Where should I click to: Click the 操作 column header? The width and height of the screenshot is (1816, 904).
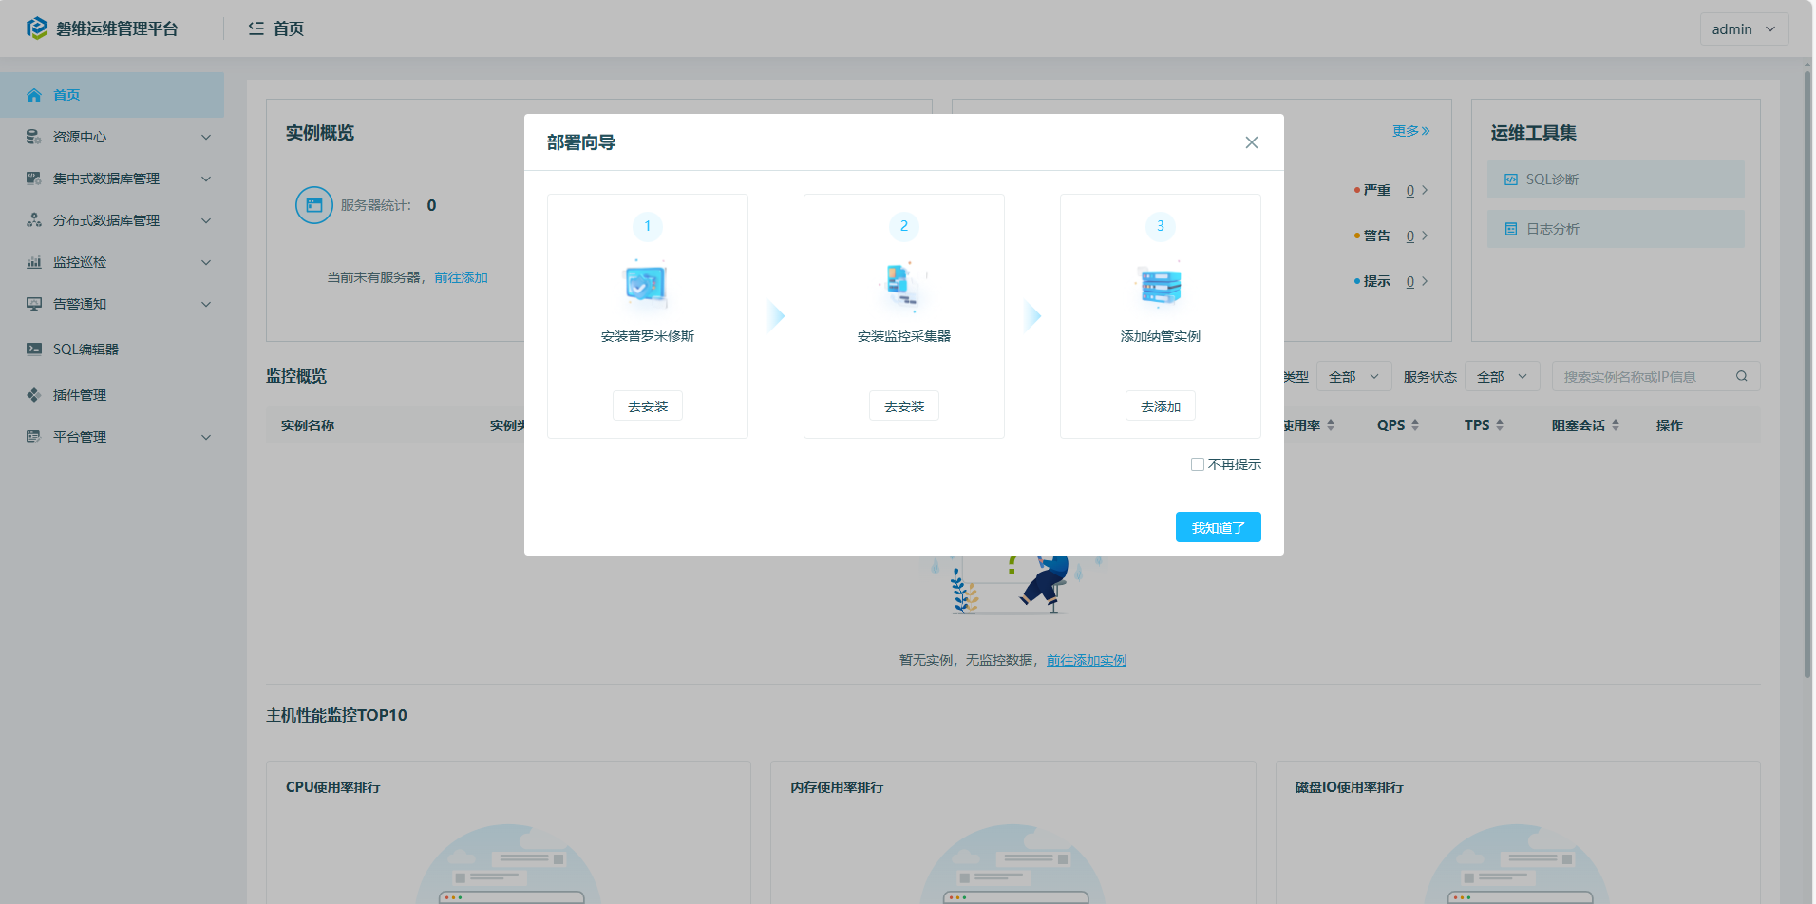tap(1670, 425)
